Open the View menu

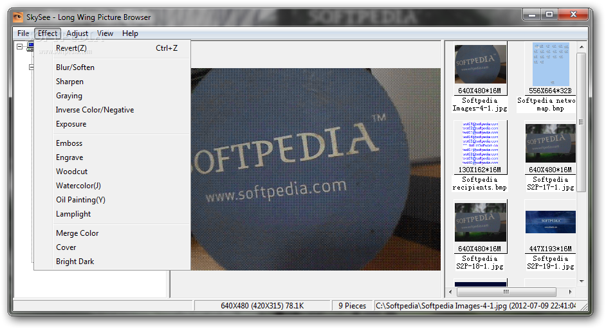point(105,33)
